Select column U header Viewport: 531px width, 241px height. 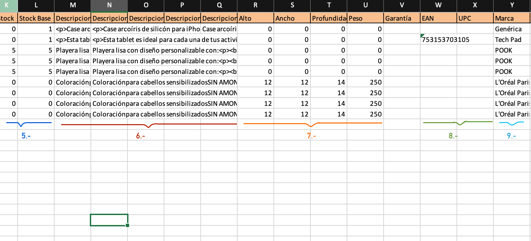(x=365, y=5)
